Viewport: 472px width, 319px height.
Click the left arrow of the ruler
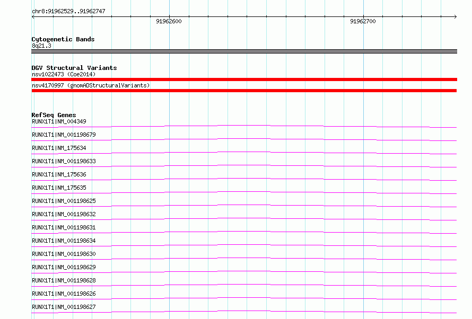[x=33, y=16]
